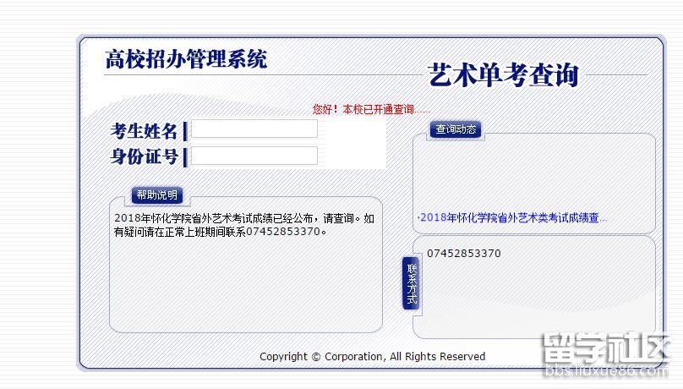Click the 考生姓名 name input field

(254, 129)
